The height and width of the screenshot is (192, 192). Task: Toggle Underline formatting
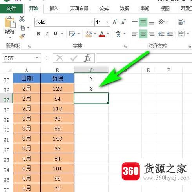point(56,34)
